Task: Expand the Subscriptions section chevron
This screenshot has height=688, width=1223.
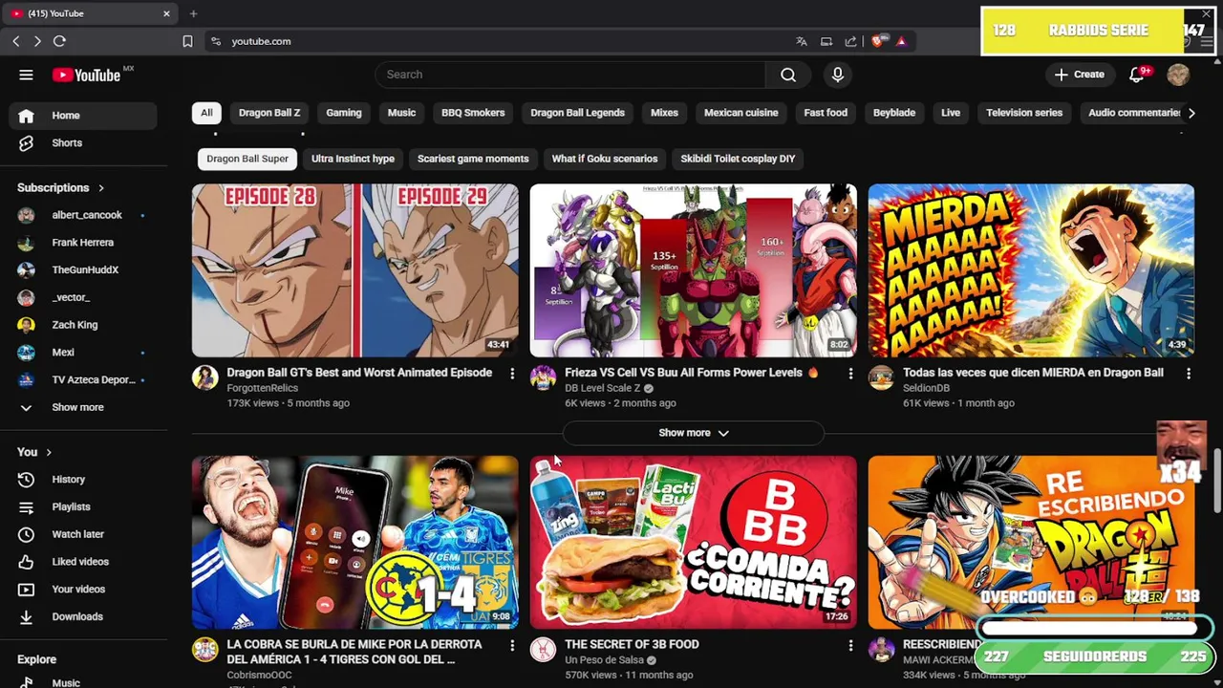Action: click(101, 188)
